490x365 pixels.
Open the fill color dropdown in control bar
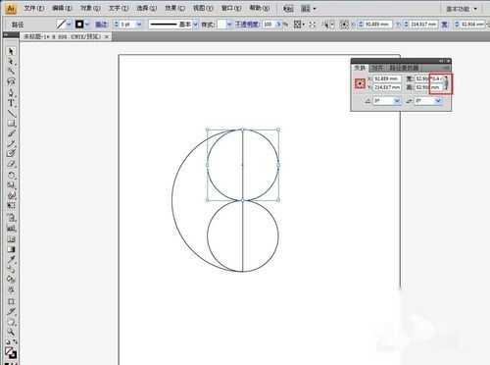(x=69, y=25)
